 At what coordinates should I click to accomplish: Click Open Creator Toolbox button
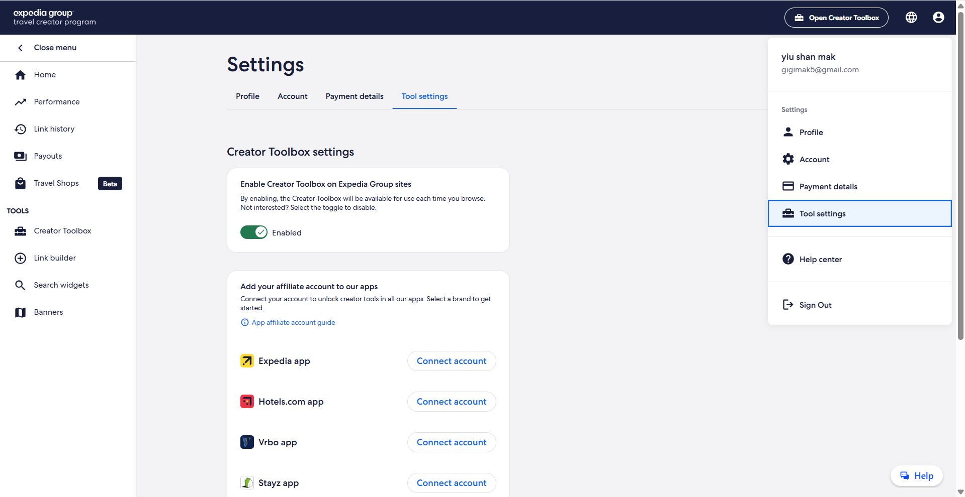[836, 18]
